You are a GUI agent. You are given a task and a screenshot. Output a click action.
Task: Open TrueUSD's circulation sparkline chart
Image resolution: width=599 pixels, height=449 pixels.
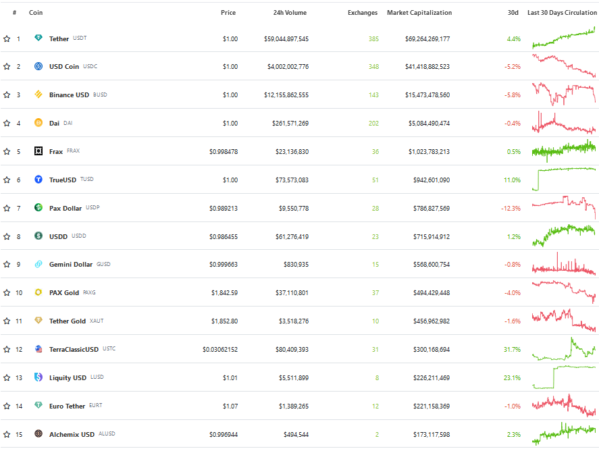coord(564,179)
